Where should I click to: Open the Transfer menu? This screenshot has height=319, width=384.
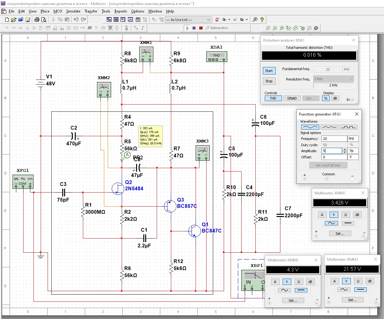pos(91,11)
